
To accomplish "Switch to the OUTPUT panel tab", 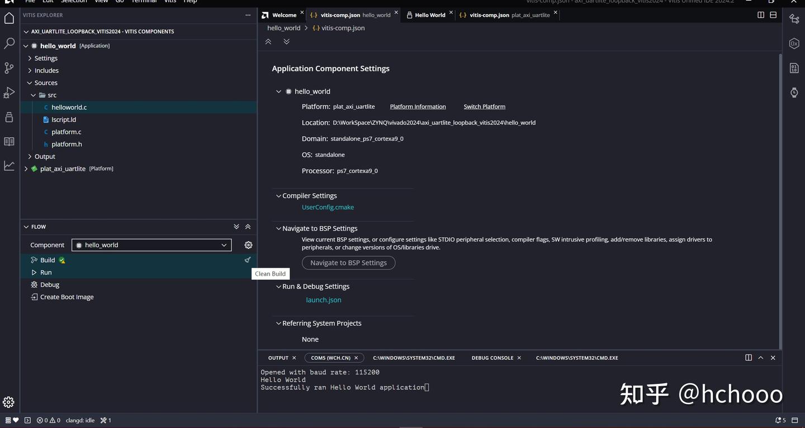I will point(278,358).
